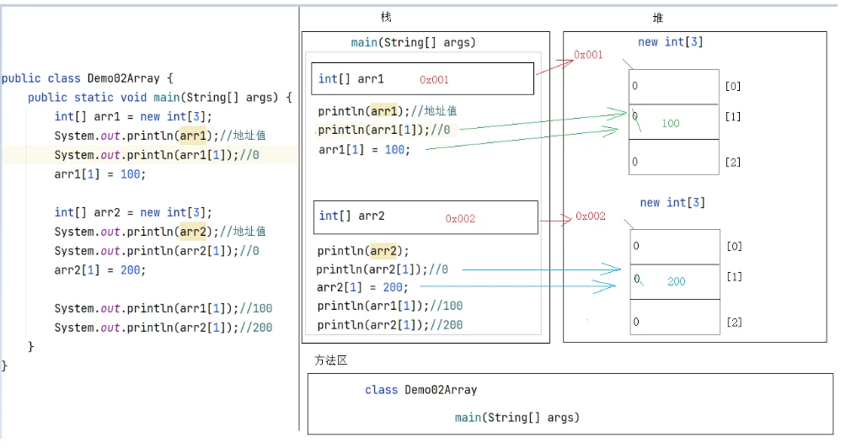Click the 0x001 label beside first heap array
This screenshot has height=448, width=846.
pos(588,55)
